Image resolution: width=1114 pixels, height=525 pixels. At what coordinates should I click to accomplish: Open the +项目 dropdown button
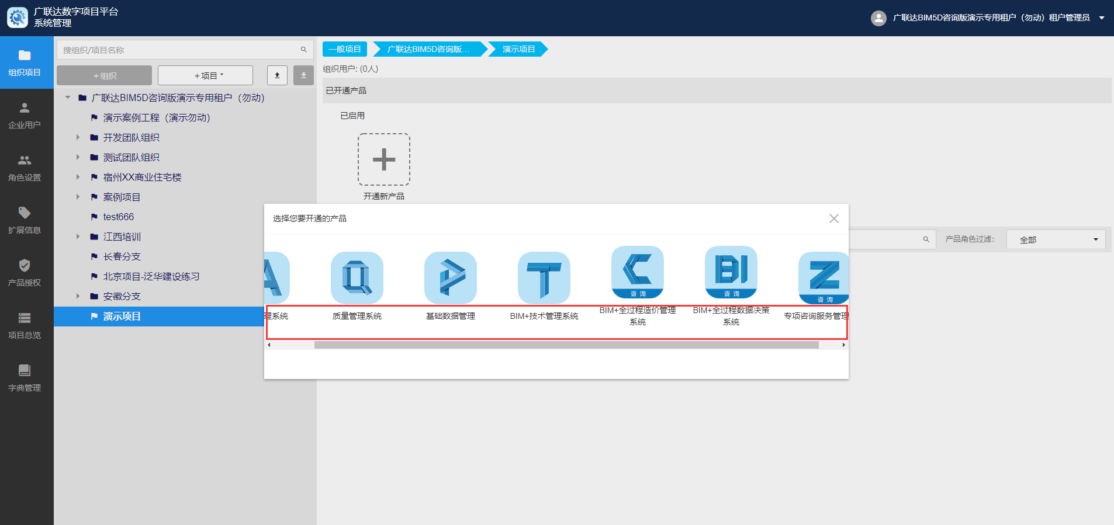[x=205, y=75]
